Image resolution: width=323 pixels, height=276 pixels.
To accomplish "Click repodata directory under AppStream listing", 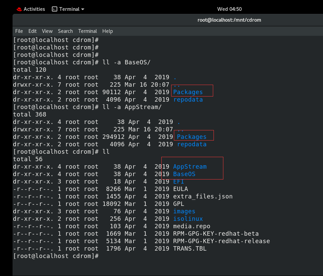I will coord(191,144).
